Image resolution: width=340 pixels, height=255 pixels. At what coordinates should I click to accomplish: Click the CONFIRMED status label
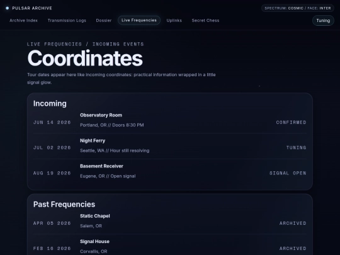tap(292, 122)
